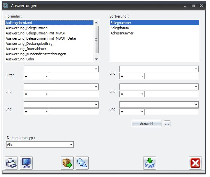The height and width of the screenshot is (177, 210).
Task: Select Auswertung_Journaldruck in the Formular list
Action: pos(26,49)
